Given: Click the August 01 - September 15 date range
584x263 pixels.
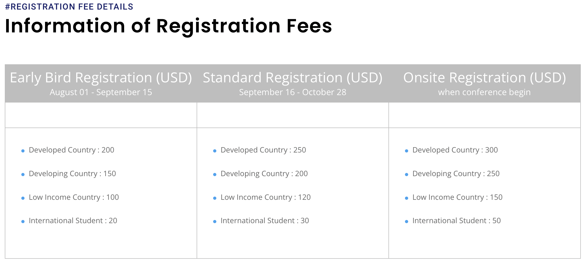Looking at the screenshot, I should [101, 92].
